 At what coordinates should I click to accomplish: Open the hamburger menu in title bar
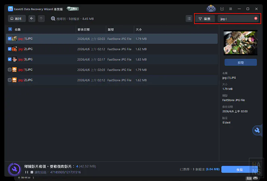pos(231,9)
